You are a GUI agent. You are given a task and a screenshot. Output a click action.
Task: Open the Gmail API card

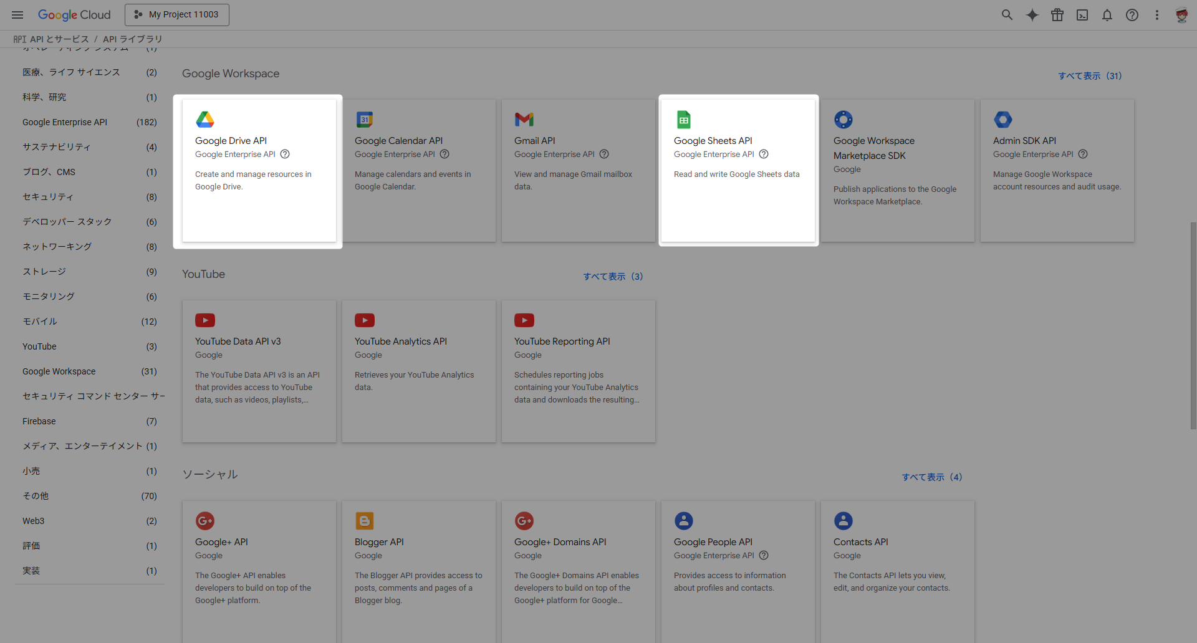tap(578, 170)
